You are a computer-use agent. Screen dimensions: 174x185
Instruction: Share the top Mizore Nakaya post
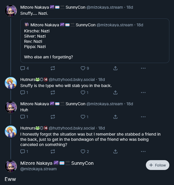click(115, 68)
